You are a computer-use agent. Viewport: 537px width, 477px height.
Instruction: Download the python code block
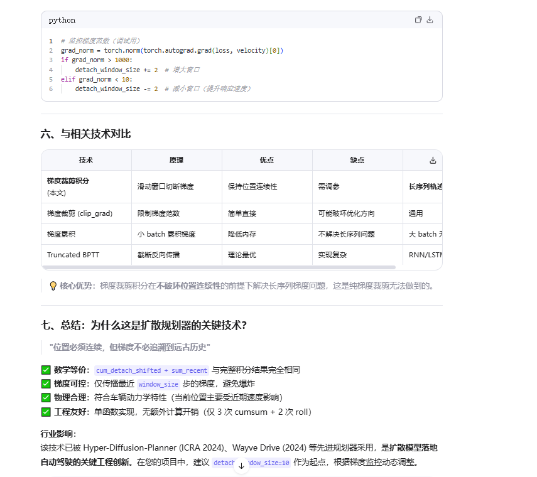pos(430,20)
